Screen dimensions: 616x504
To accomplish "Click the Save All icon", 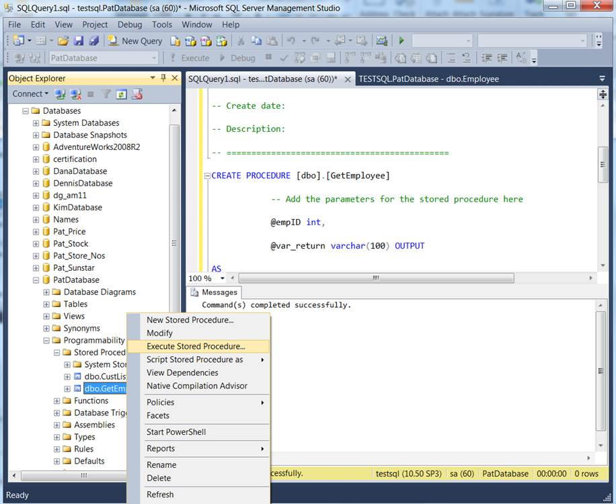I will 93,40.
